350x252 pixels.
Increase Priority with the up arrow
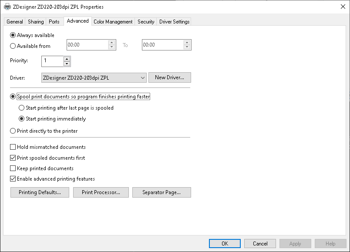tap(67, 59)
